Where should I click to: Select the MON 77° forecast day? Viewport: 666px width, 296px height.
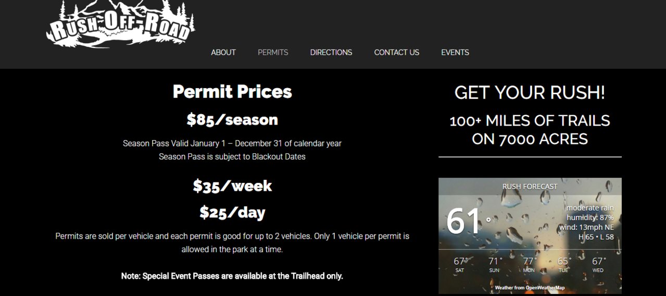(530, 265)
